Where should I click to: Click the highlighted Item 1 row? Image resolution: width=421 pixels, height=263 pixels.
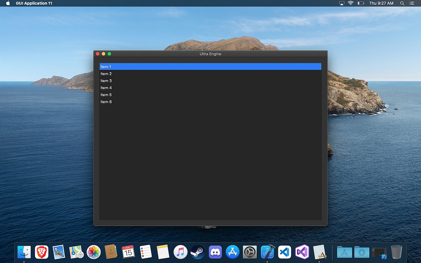pyautogui.click(x=210, y=67)
